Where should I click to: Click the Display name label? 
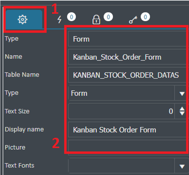(24, 130)
